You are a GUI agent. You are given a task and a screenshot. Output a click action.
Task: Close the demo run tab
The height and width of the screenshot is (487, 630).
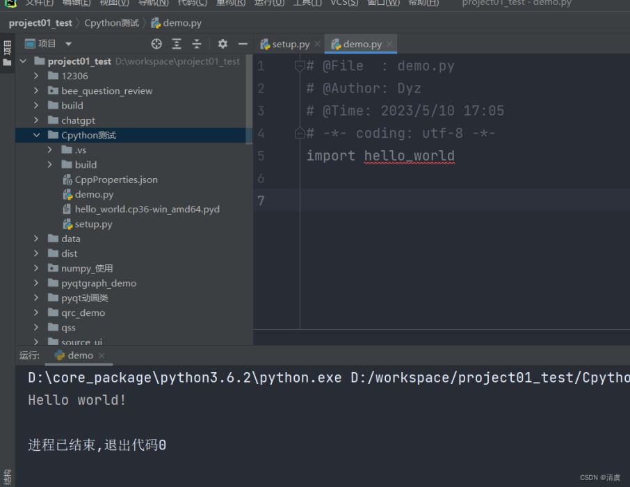102,356
